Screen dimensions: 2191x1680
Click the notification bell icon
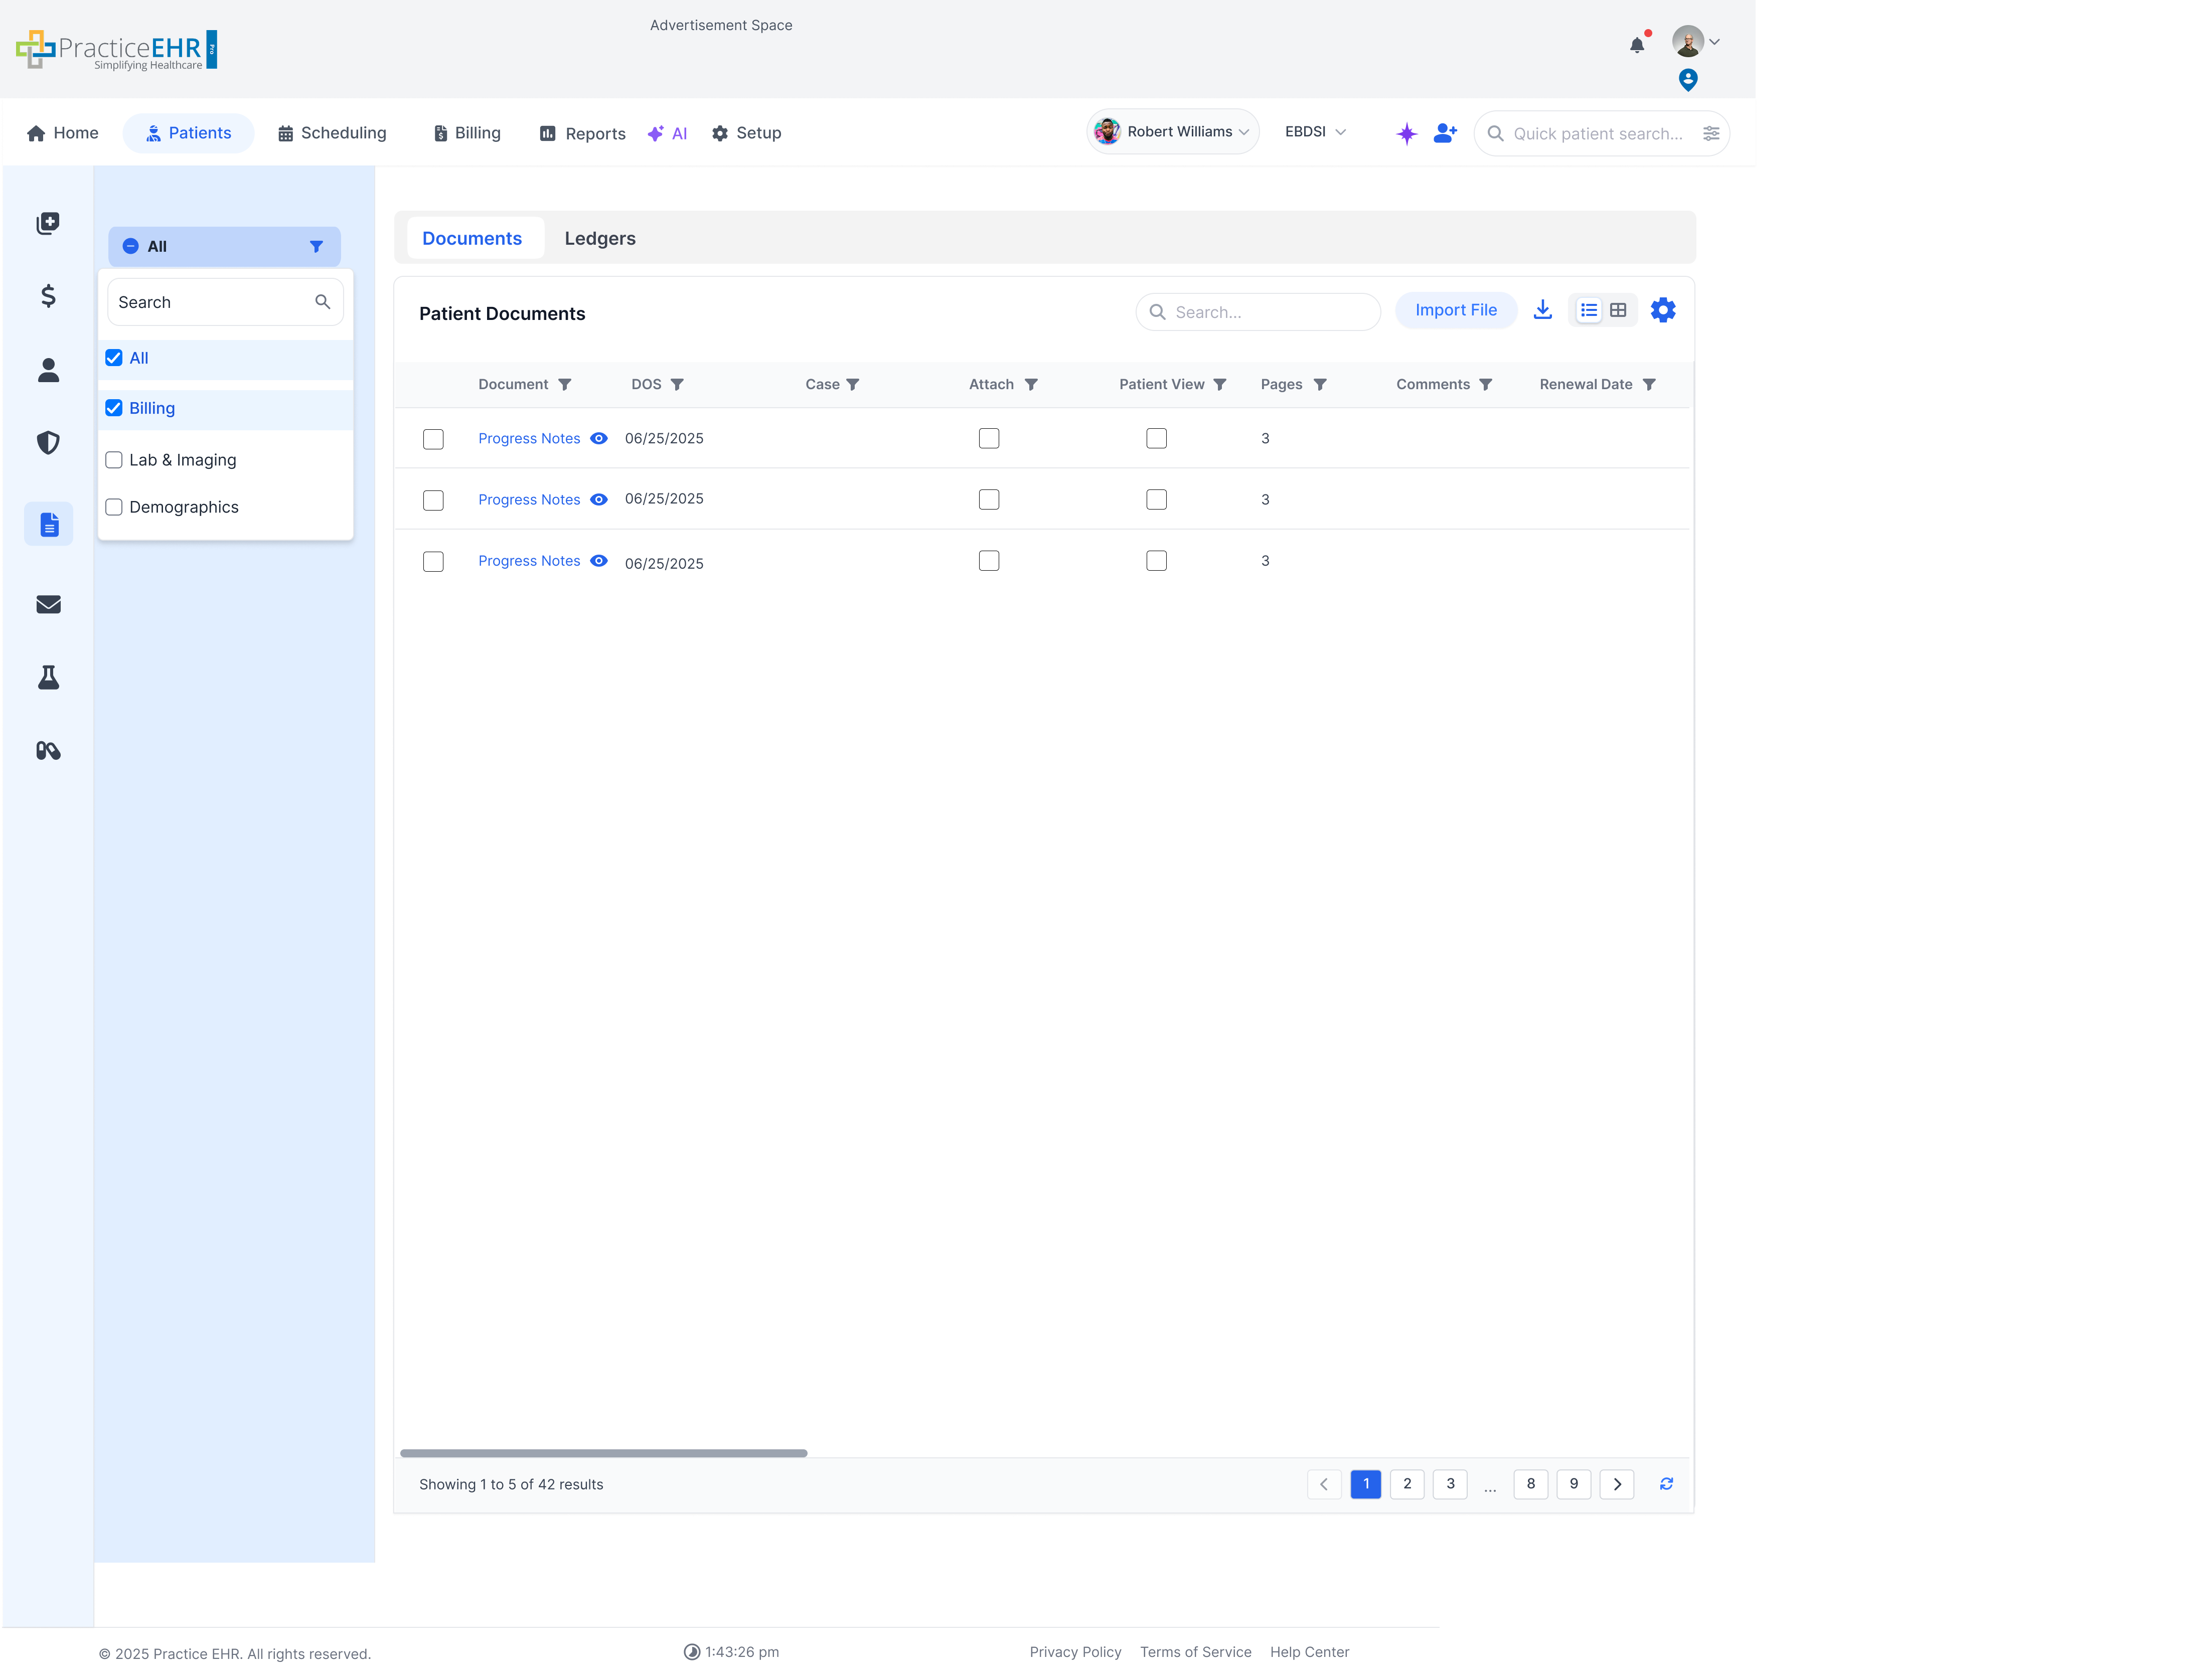[1636, 45]
